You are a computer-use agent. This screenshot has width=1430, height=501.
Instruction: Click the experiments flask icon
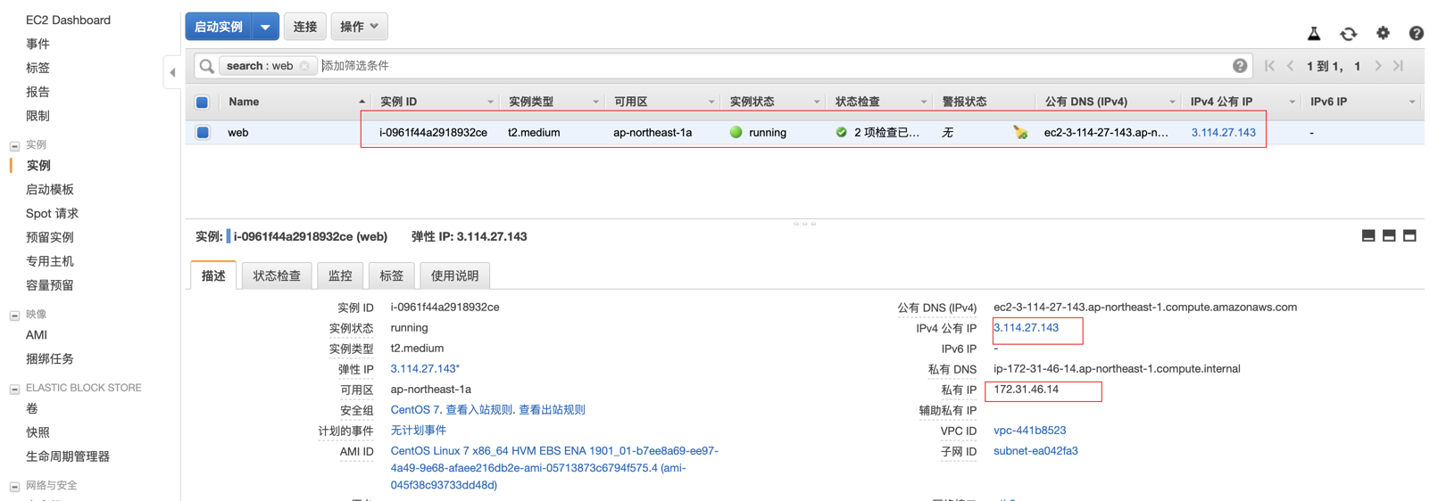coord(1314,34)
